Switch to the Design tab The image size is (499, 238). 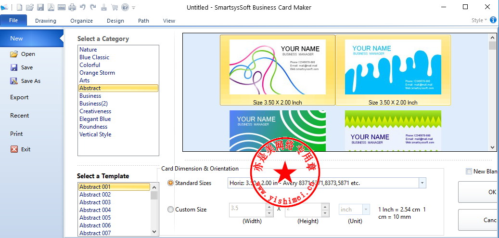pyautogui.click(x=115, y=21)
